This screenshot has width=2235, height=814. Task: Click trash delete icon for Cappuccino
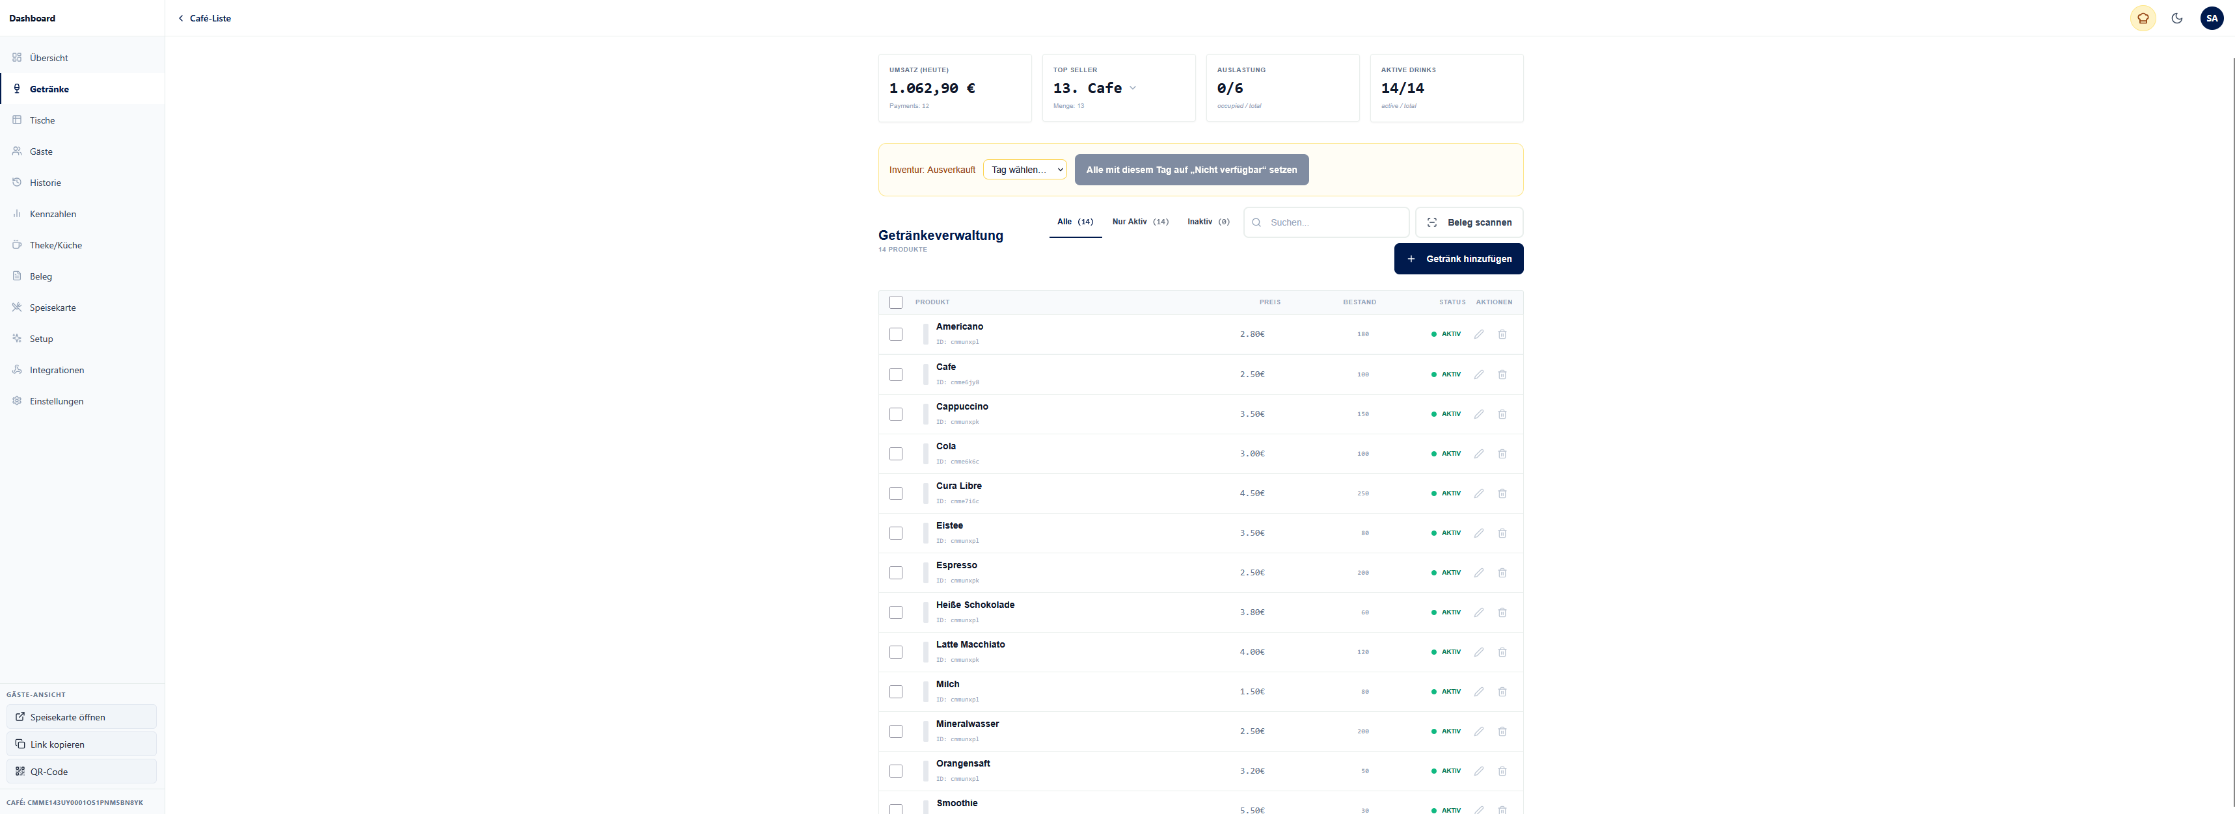(x=1502, y=414)
